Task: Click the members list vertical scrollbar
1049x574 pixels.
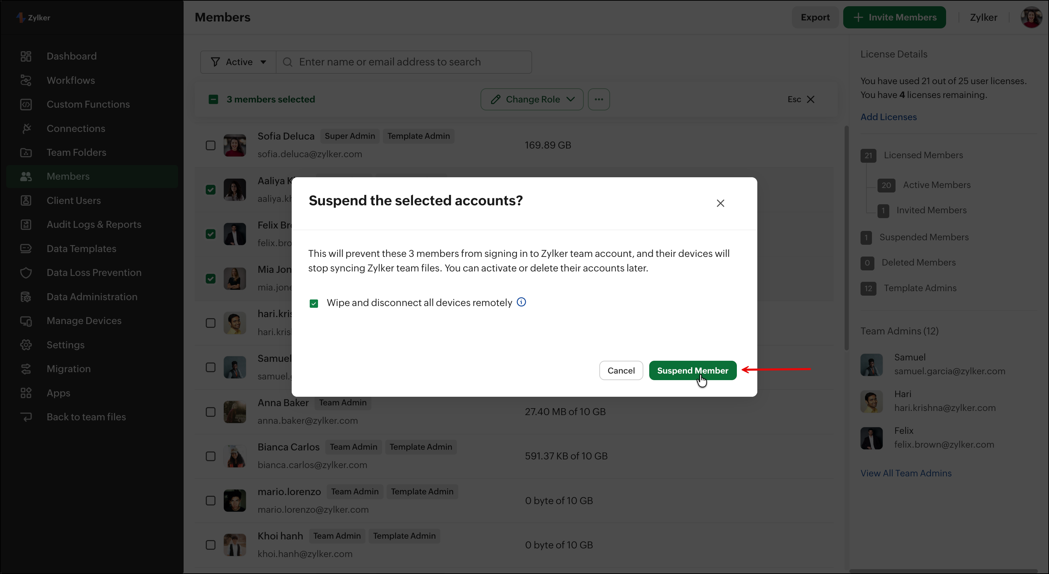Action: 847,238
